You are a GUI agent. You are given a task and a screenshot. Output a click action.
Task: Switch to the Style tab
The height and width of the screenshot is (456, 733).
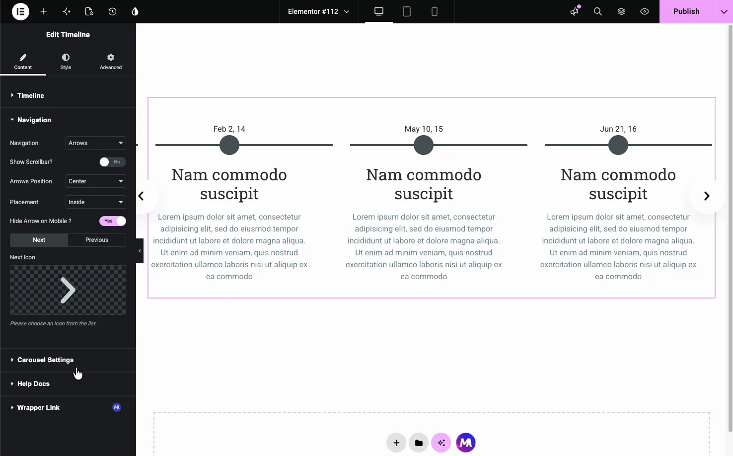click(x=66, y=62)
